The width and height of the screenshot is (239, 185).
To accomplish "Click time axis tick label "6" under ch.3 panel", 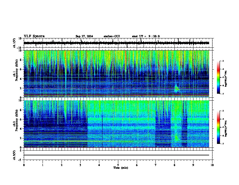I will point(137,165).
